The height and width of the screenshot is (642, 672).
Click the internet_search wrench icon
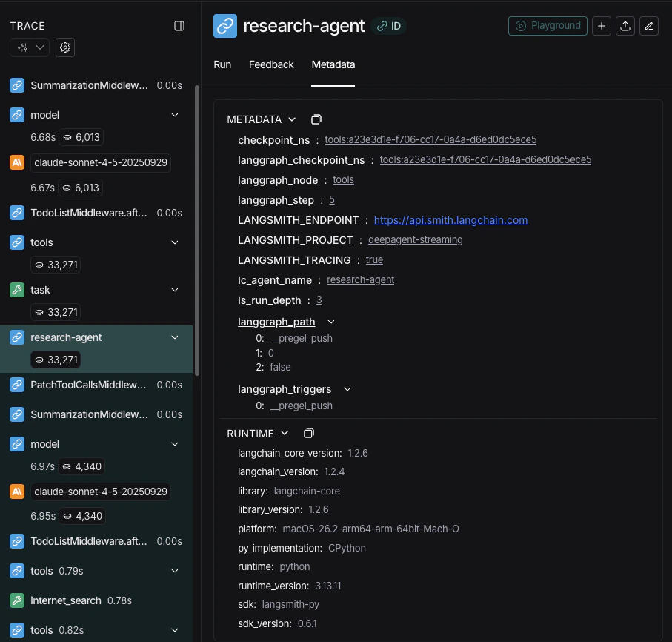(17, 600)
